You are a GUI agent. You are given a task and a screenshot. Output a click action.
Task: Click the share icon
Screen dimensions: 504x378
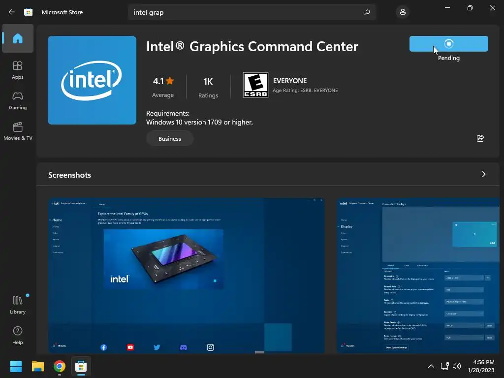click(480, 138)
